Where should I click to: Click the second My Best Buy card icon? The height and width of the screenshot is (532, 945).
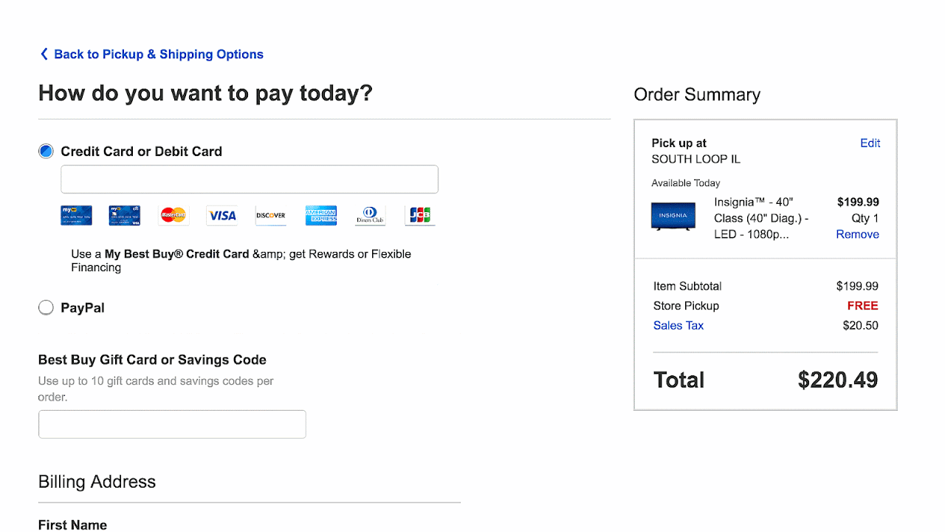[124, 215]
